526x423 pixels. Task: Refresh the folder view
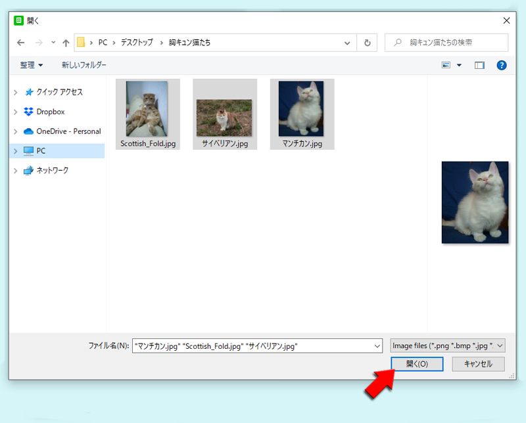[x=366, y=42]
